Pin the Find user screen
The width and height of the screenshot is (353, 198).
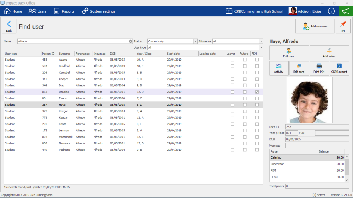342,26
